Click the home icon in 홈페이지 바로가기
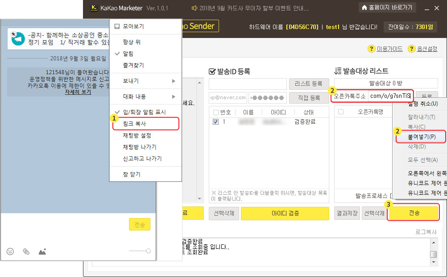The image size is (447, 277). click(x=364, y=8)
